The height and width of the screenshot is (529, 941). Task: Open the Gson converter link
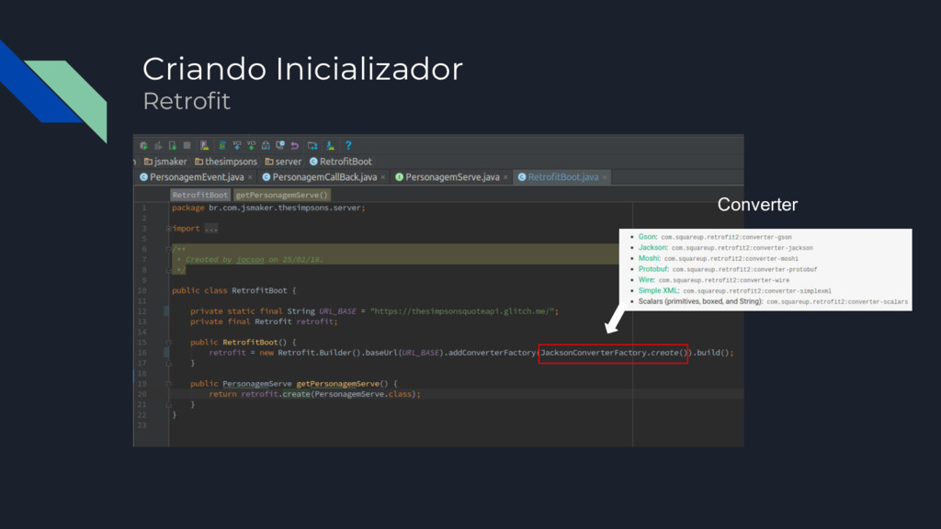tap(647, 237)
